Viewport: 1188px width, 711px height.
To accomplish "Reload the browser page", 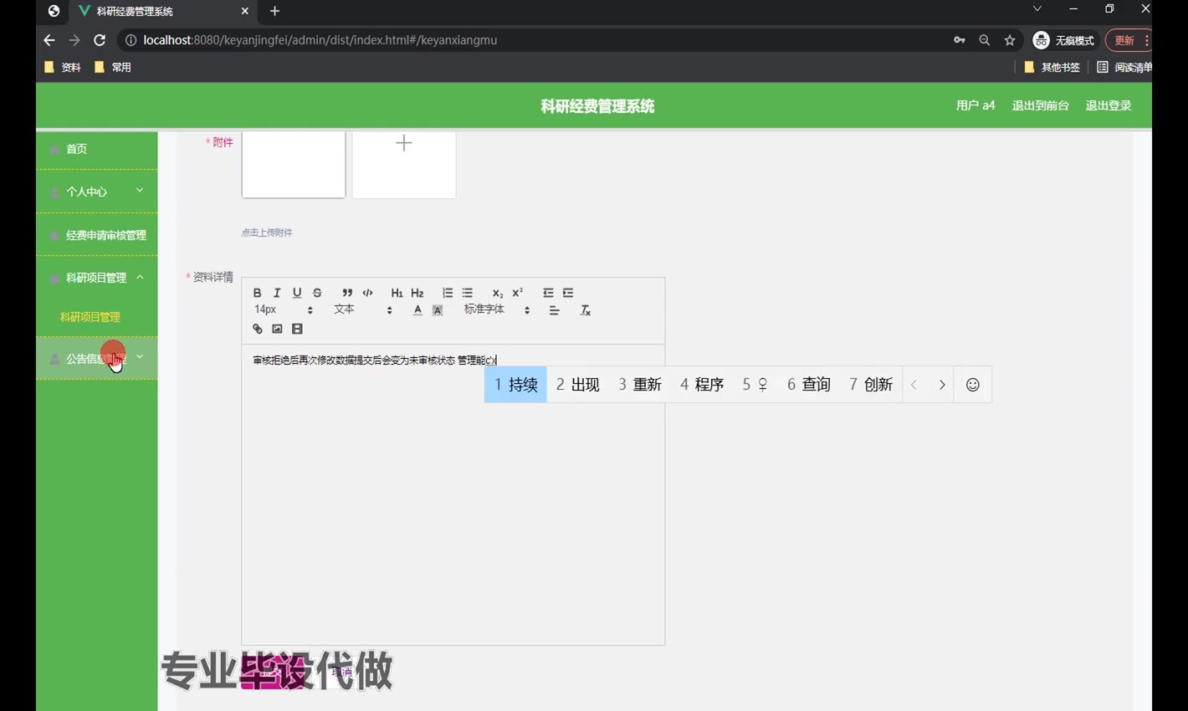I will (x=100, y=40).
